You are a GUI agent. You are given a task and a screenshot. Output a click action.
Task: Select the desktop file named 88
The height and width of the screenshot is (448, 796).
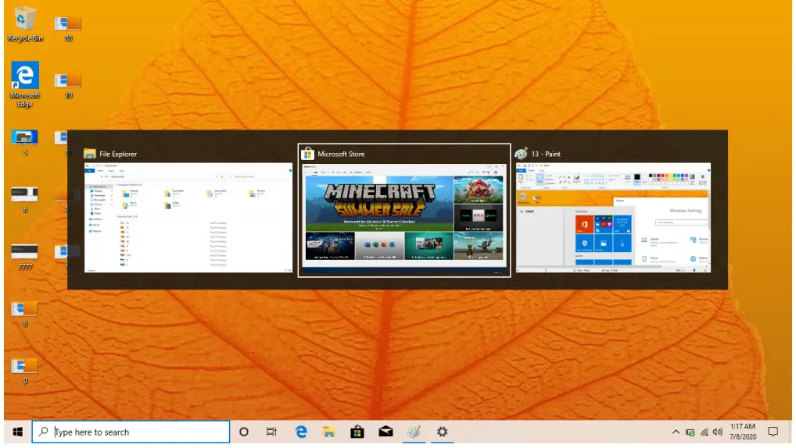tap(68, 28)
